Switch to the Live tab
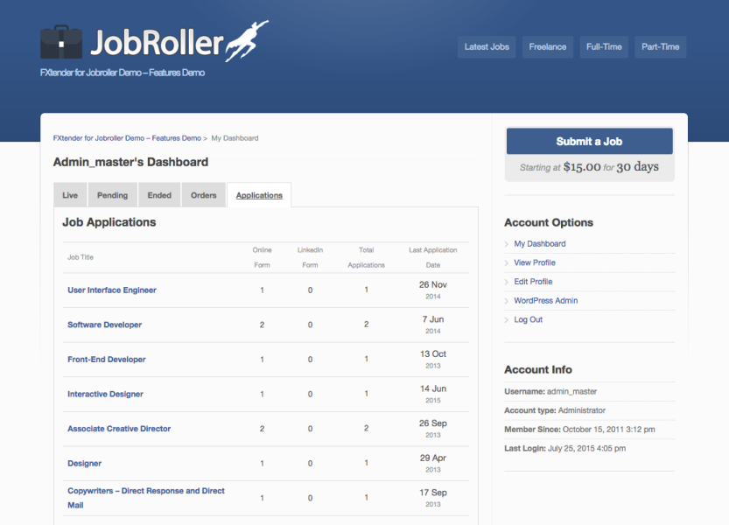Viewport: 729px width, 525px height. point(70,194)
